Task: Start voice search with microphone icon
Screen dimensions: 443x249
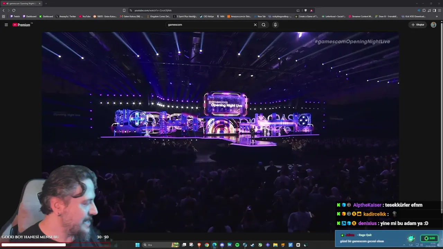Action: click(275, 25)
